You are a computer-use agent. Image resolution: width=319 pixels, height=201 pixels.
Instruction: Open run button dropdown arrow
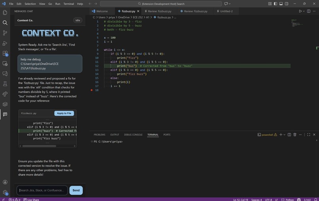point(304,11)
